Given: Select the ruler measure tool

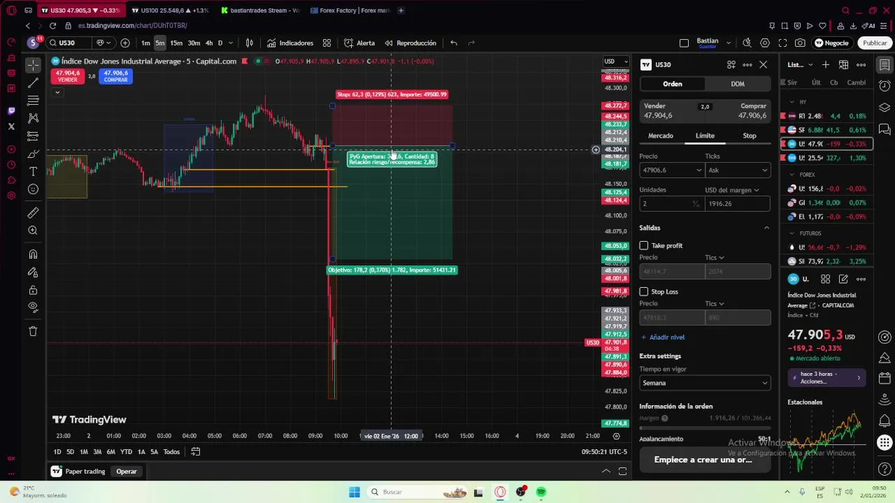Looking at the screenshot, I should [x=33, y=212].
